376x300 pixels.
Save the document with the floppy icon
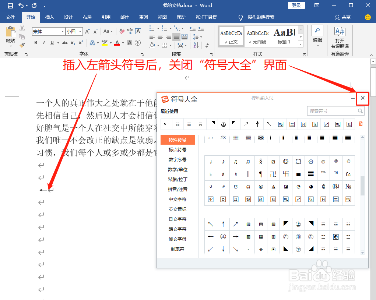(10, 6)
